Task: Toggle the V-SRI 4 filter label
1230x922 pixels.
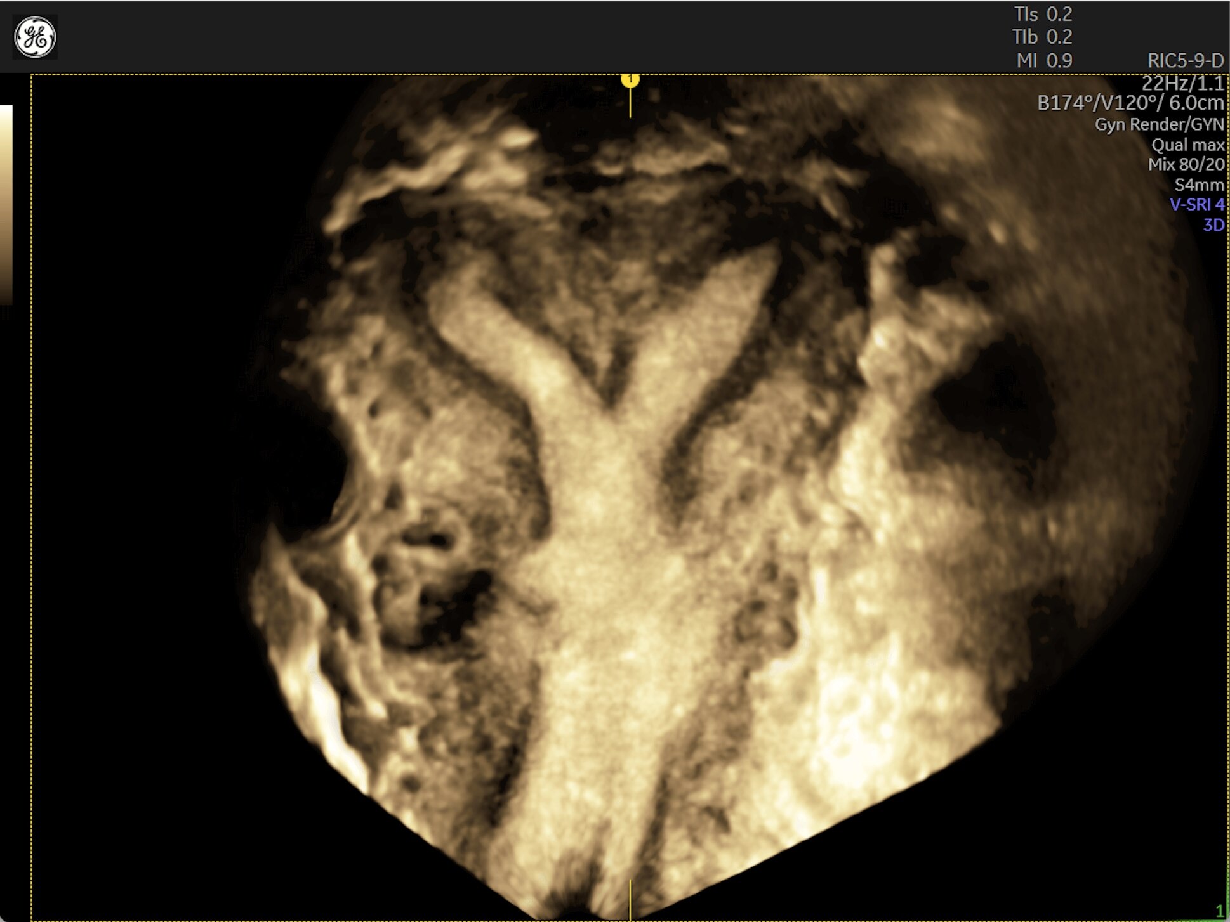Action: (x=1196, y=204)
